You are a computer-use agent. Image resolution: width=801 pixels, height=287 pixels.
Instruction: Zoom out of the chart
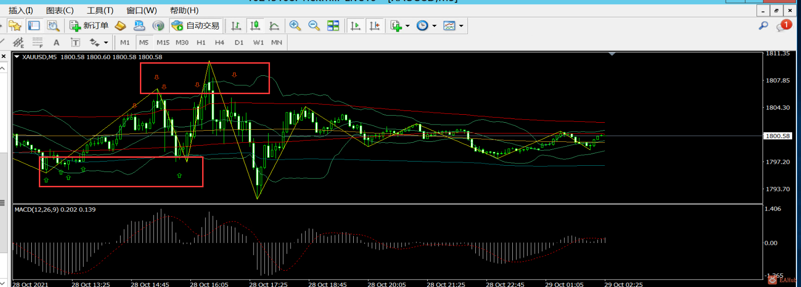point(314,26)
